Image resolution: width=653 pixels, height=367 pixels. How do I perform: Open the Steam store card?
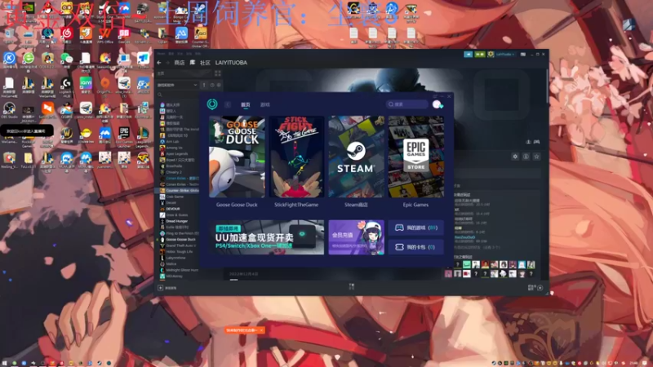pos(356,157)
